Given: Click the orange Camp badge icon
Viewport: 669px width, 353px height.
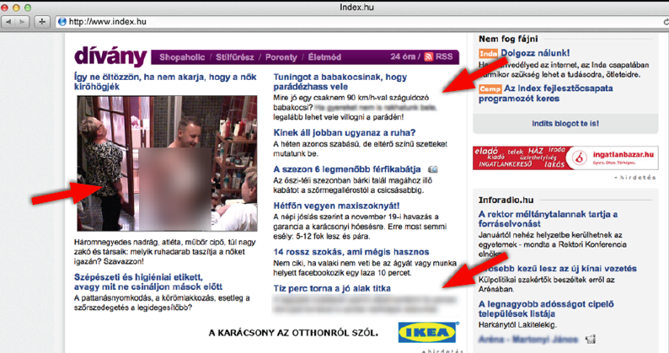Looking at the screenshot, I should tap(490, 88).
